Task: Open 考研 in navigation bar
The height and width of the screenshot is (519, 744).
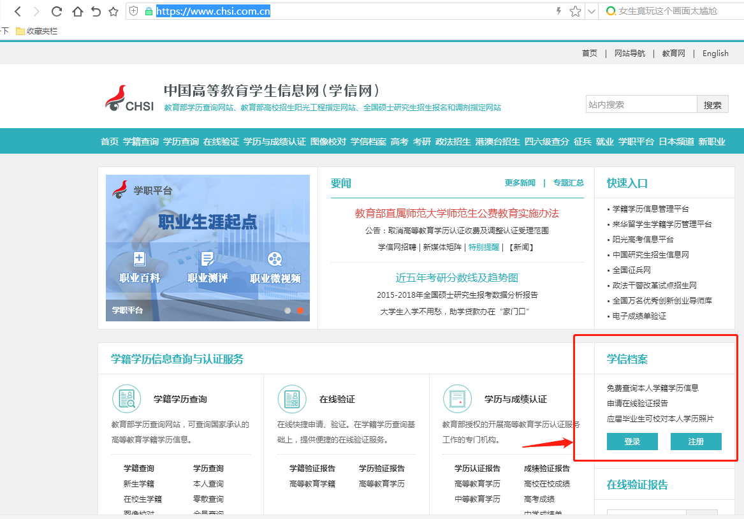Action: tap(421, 142)
